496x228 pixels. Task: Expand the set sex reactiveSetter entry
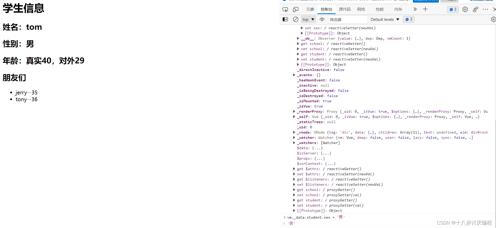[302, 28]
